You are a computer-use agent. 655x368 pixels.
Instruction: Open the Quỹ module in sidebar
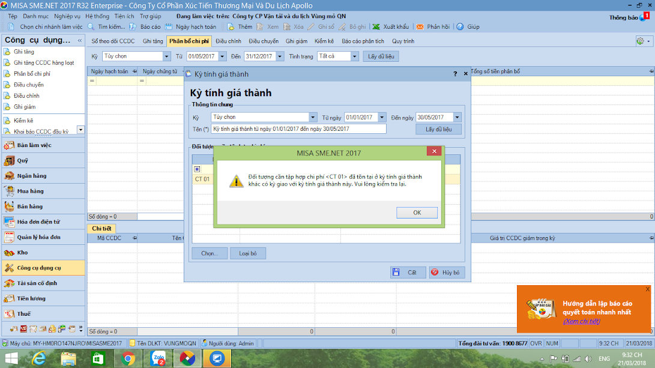(x=43, y=160)
